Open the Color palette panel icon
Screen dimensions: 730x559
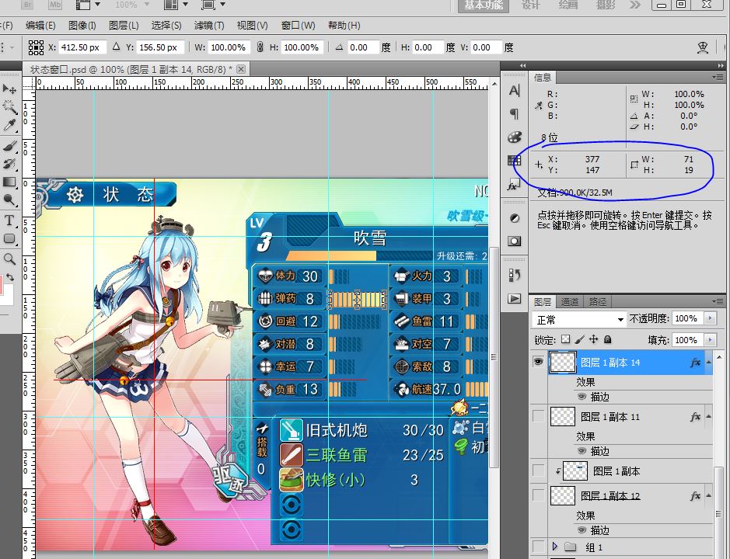(x=514, y=137)
